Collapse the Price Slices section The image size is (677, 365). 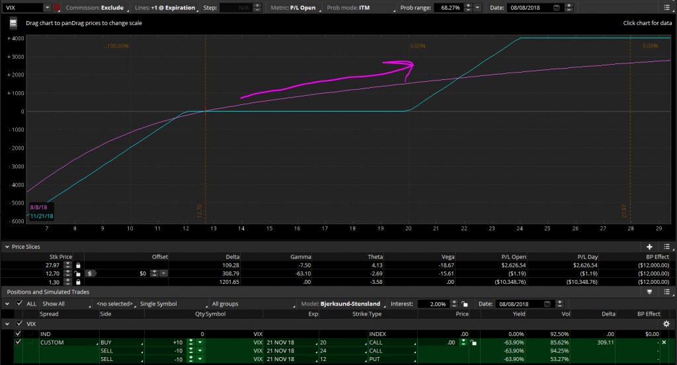tap(7, 246)
